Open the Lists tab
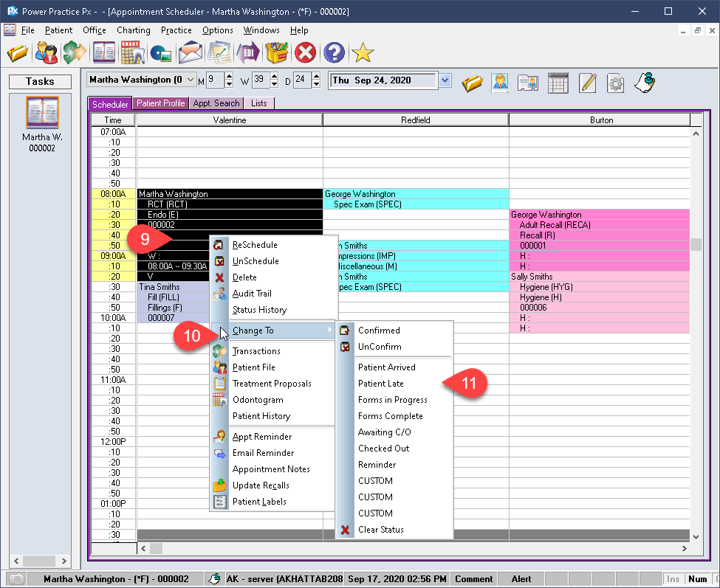This screenshot has width=720, height=588. pos(259,104)
